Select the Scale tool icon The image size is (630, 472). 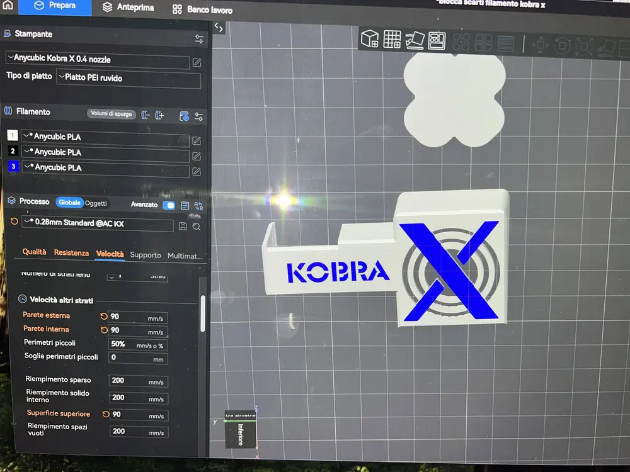click(x=584, y=47)
